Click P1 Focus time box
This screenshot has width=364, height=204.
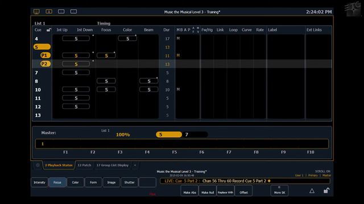(x=106, y=56)
